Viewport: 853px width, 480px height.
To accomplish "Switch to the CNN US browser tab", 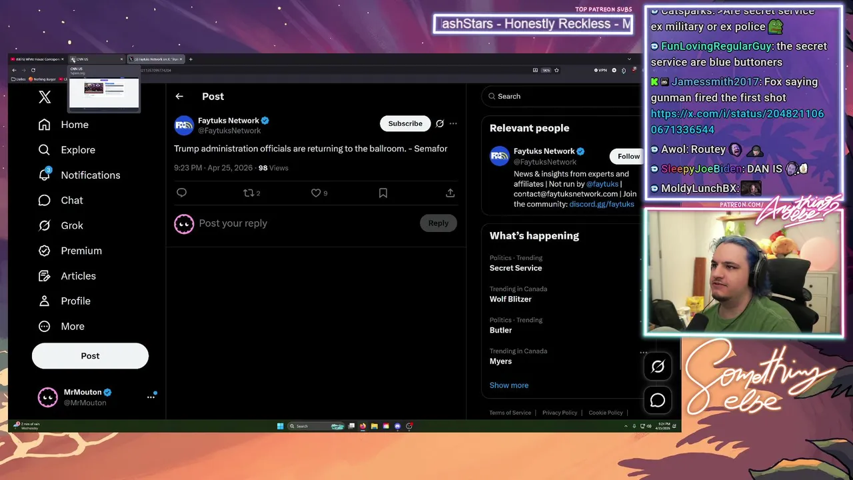I will 97,59.
